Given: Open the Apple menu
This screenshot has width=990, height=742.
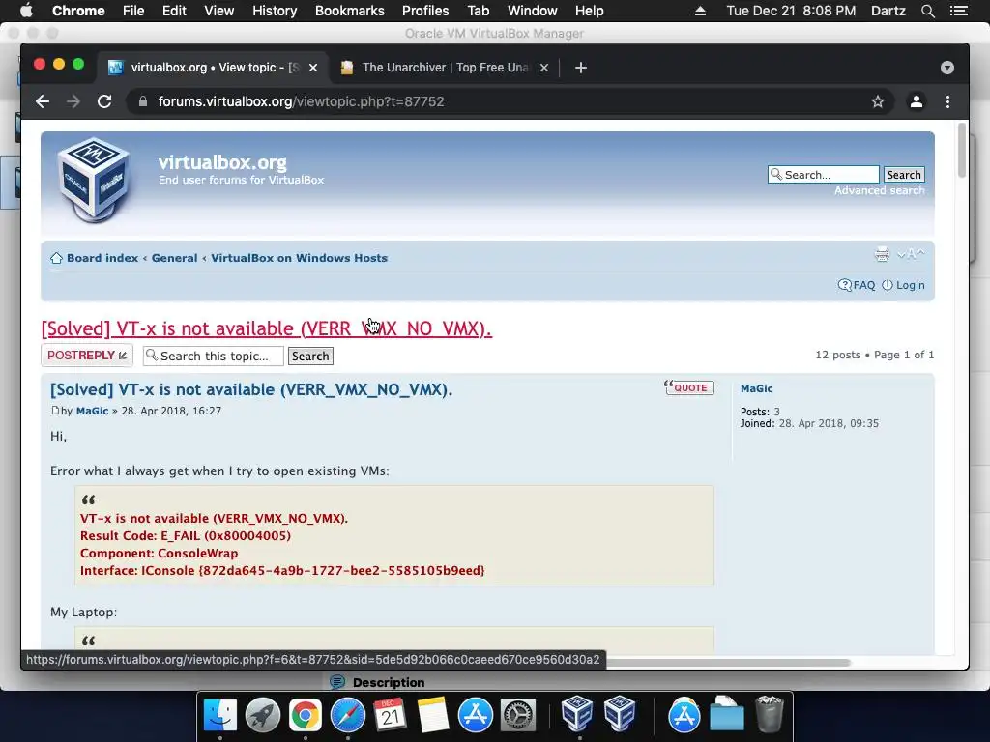Looking at the screenshot, I should point(26,11).
